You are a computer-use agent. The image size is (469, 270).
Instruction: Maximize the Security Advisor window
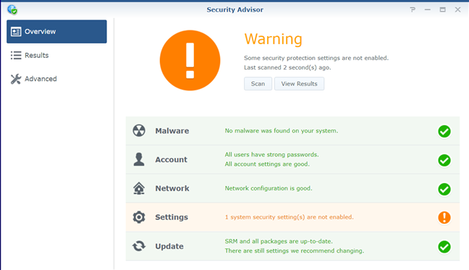point(443,9)
